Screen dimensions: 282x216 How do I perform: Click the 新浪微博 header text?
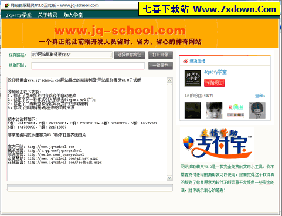(198, 61)
